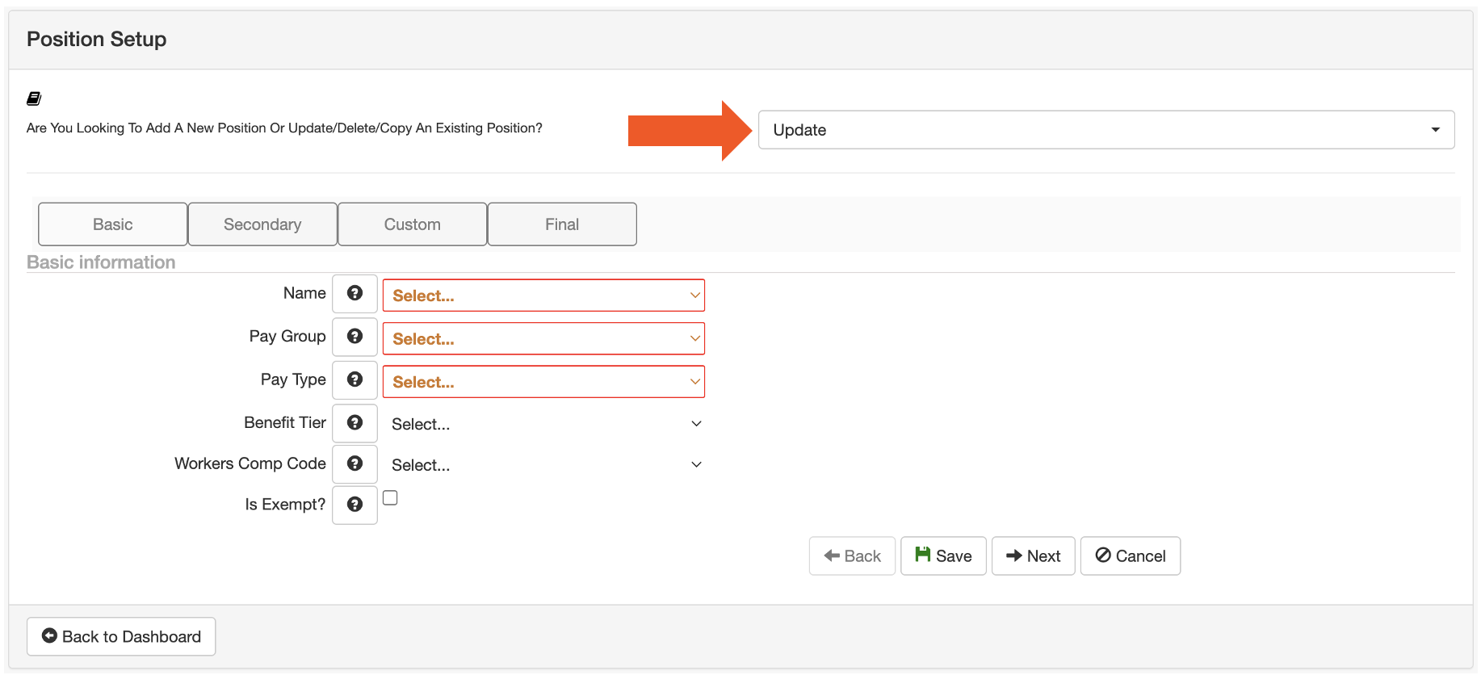The width and height of the screenshot is (1481, 675).
Task: Switch to the Secondary tab
Action: point(262,224)
